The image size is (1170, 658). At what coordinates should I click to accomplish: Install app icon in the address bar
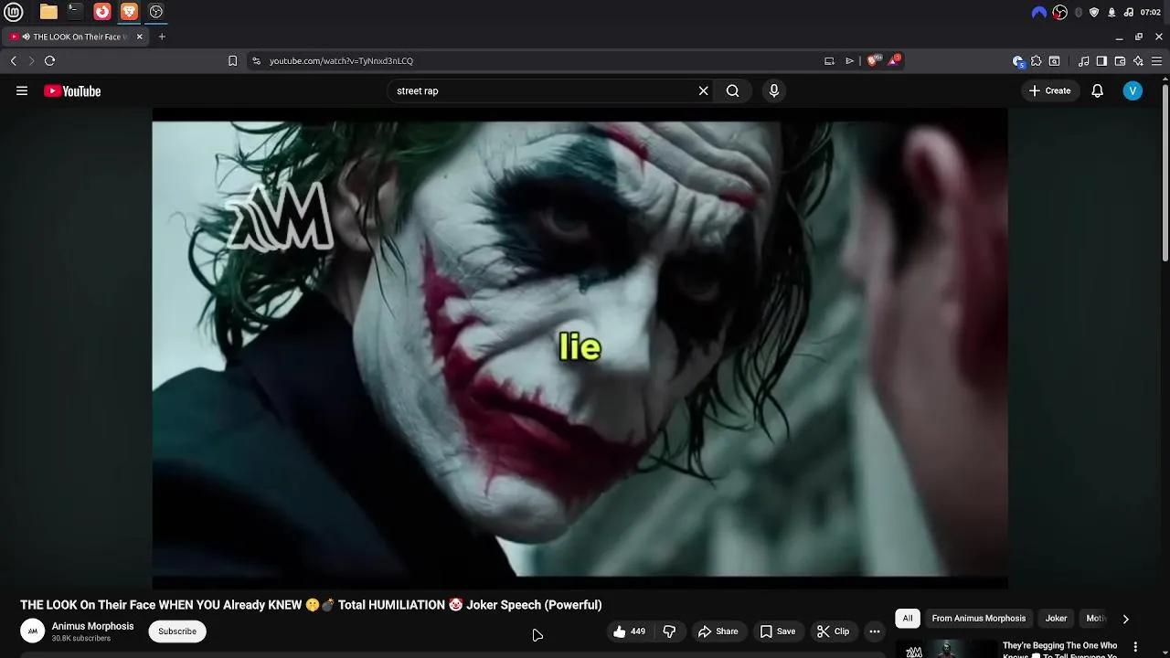pos(829,60)
